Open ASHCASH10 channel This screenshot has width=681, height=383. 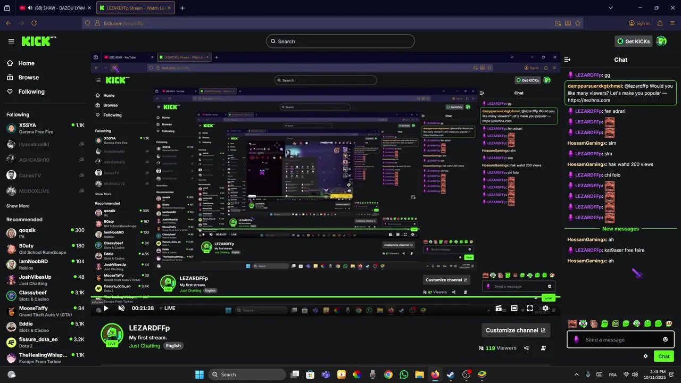45,160
